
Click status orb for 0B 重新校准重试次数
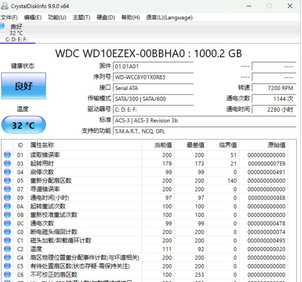coord(7,215)
